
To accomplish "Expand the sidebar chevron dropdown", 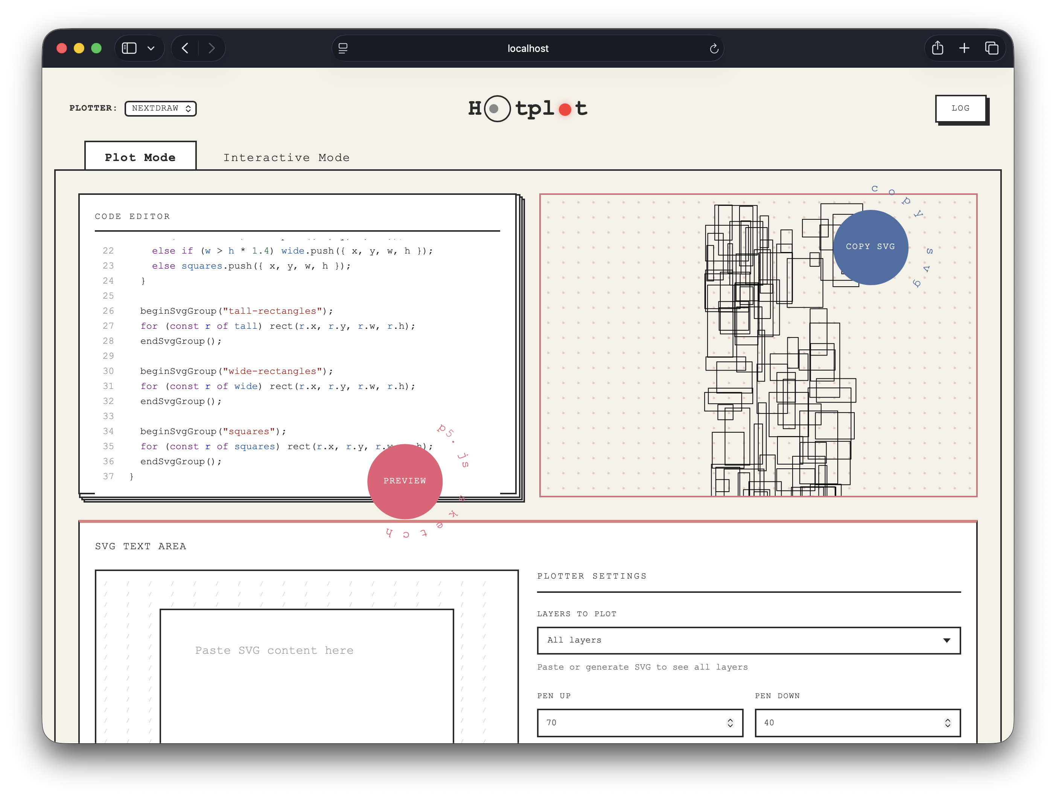I will pos(151,48).
